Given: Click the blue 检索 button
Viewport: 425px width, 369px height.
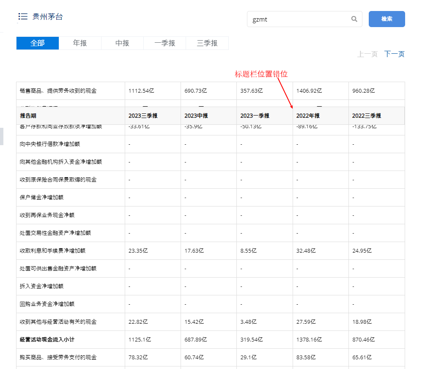Looking at the screenshot, I should point(387,19).
